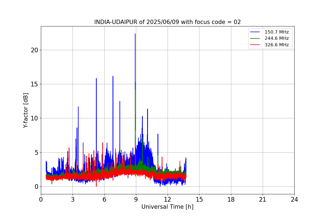The image size is (327, 218).
Task: Click x-axis tick label '18'
Action: coord(231,199)
